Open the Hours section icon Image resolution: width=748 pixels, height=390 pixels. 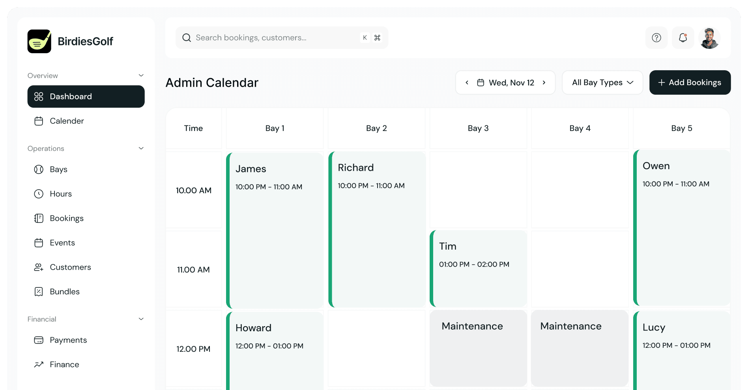tap(39, 194)
